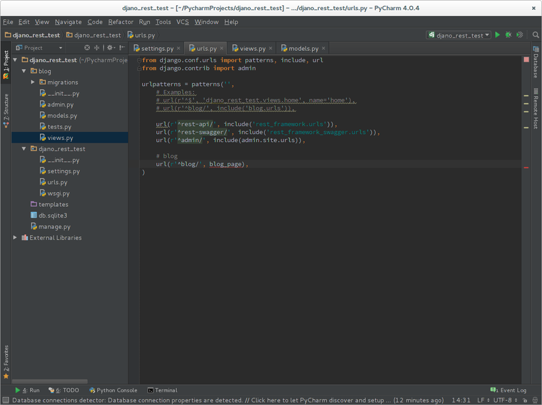This screenshot has height=405, width=542.
Task: Click the database connection detector message
Action: pyautogui.click(x=228, y=400)
